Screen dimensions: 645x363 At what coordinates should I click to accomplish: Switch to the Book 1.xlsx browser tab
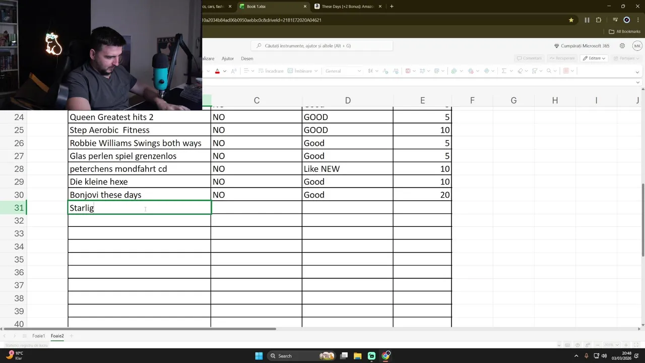coord(272,7)
